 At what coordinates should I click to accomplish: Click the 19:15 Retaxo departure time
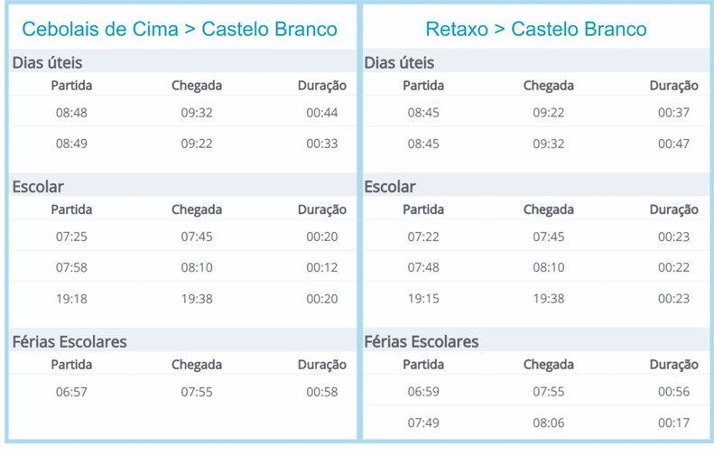[x=423, y=299]
